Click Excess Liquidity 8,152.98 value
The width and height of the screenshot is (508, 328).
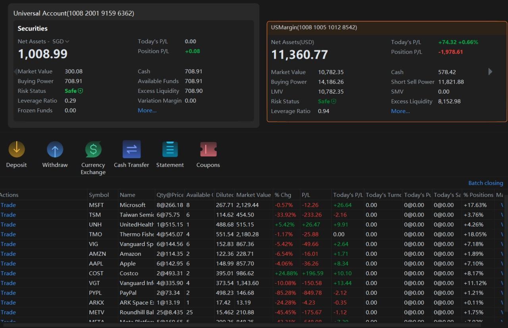pyautogui.click(x=449, y=101)
